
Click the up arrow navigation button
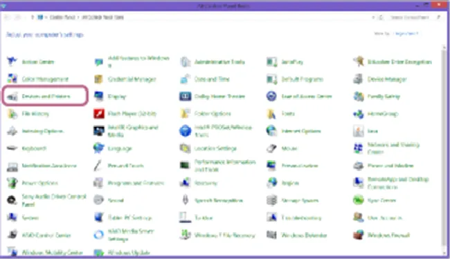(33, 17)
